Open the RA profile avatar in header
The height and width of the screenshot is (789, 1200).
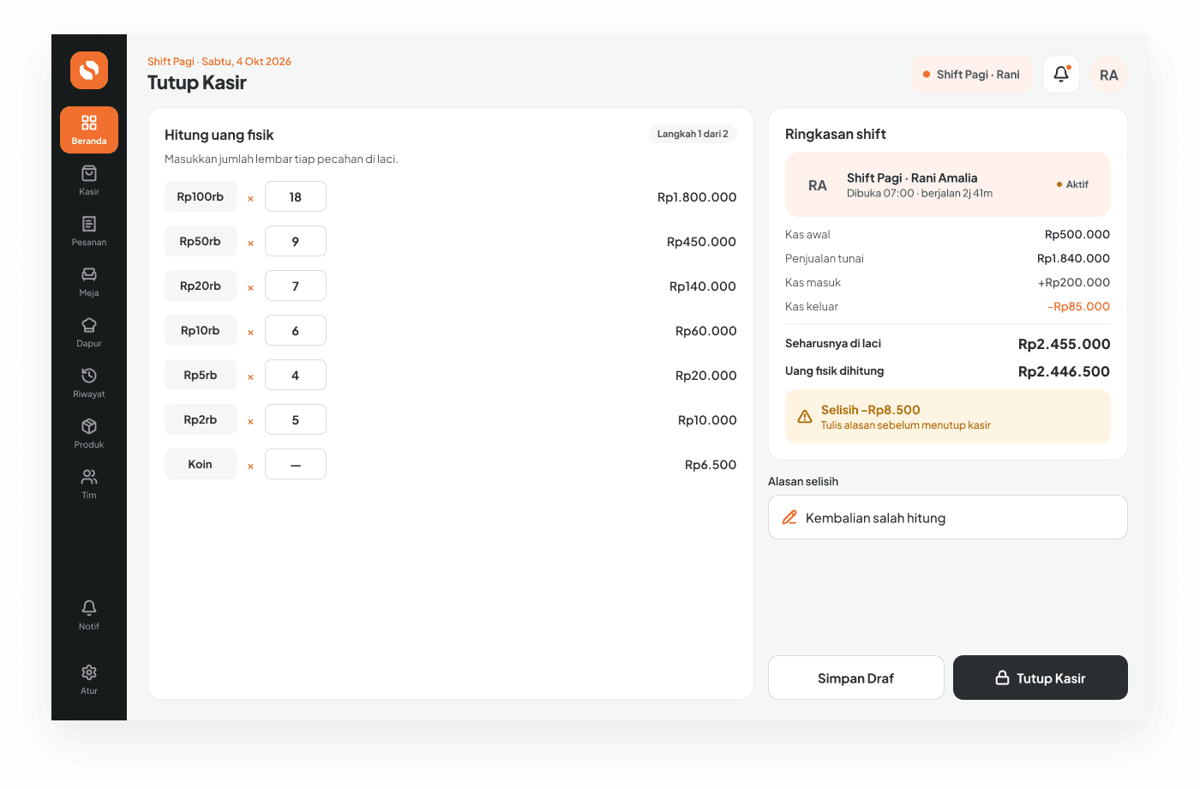point(1109,75)
